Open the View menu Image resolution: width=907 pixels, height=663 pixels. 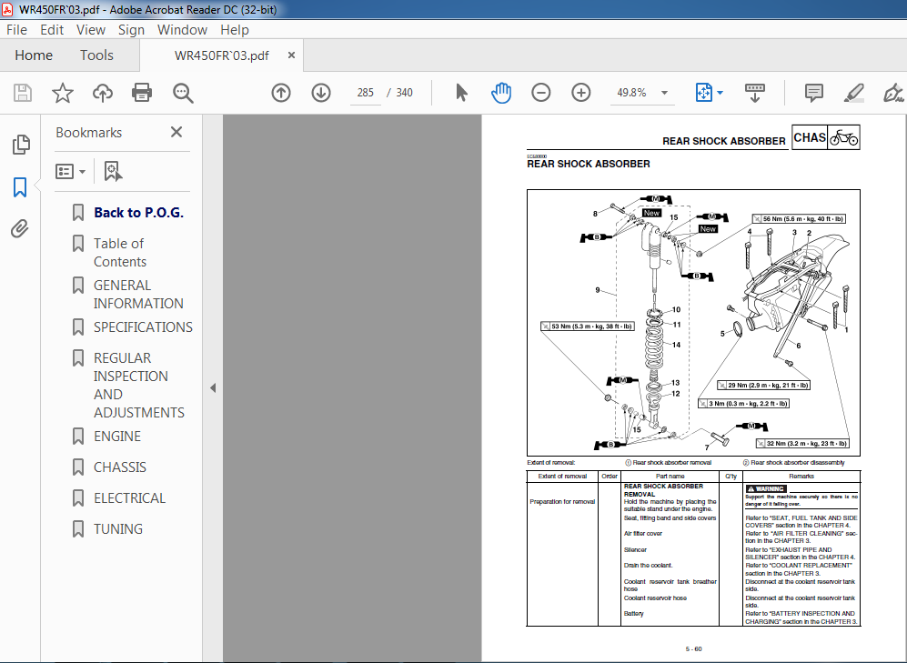click(91, 30)
